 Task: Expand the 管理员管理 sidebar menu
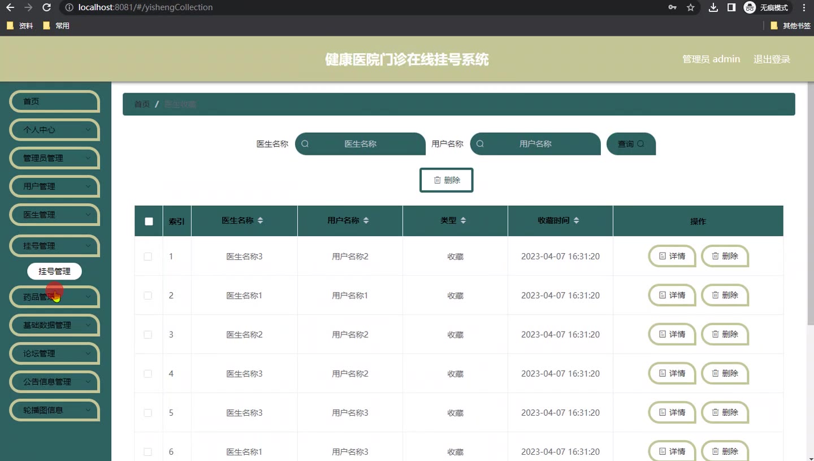(x=55, y=158)
